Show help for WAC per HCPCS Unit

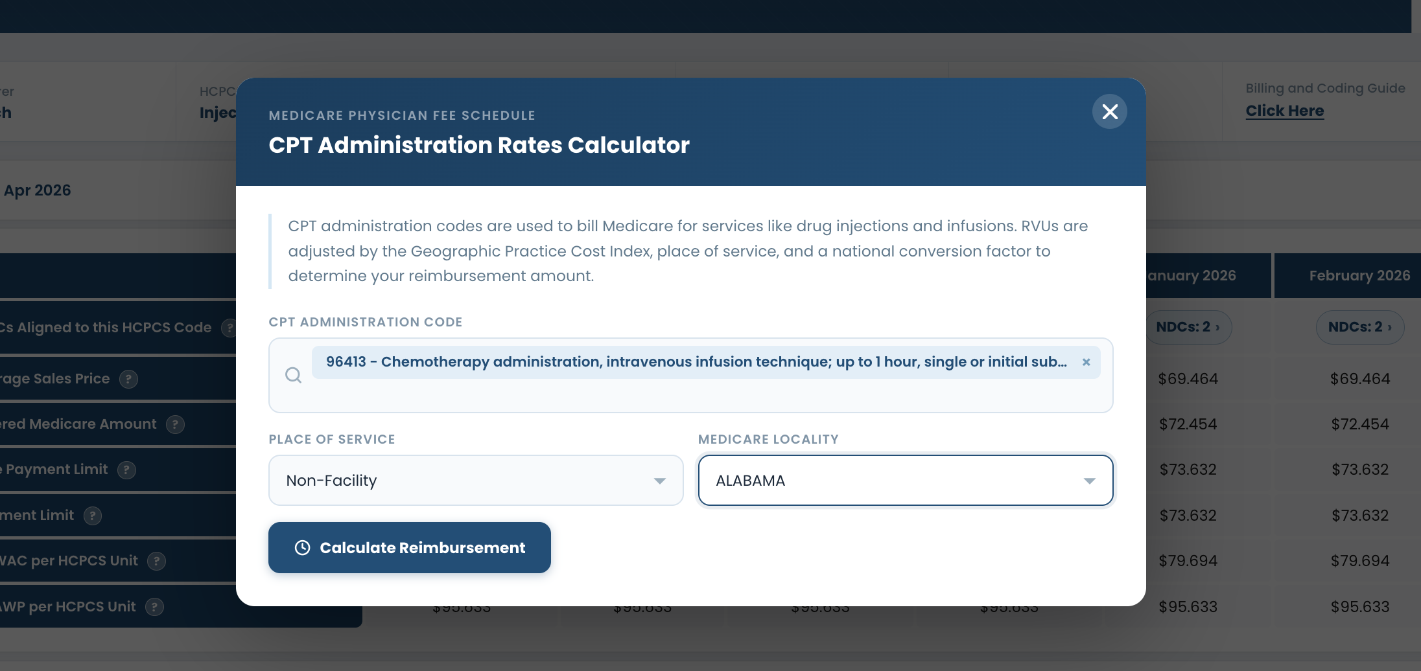pyautogui.click(x=156, y=561)
